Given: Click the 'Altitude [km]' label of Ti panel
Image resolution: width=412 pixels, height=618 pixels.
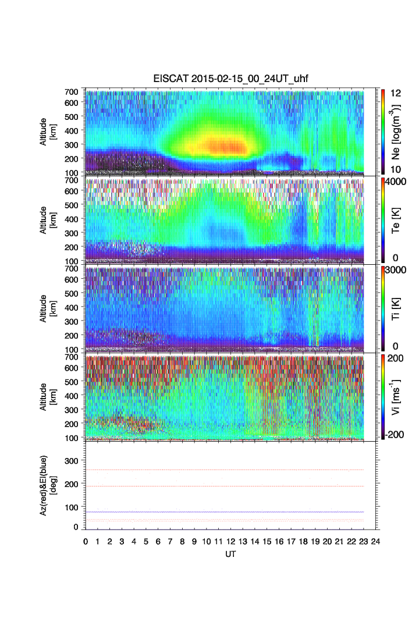Looking at the screenshot, I should click(x=47, y=308).
